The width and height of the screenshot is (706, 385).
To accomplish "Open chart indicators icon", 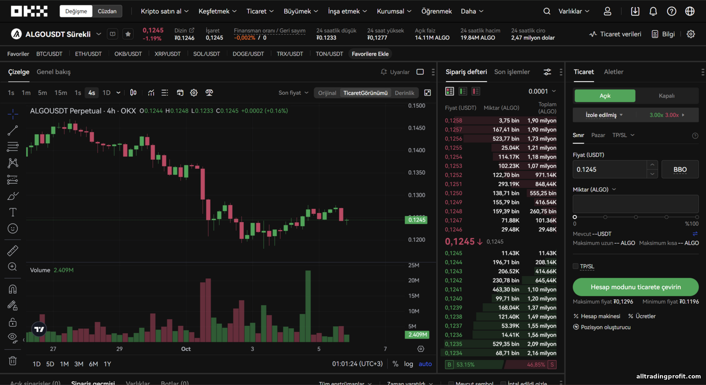I will click(151, 93).
